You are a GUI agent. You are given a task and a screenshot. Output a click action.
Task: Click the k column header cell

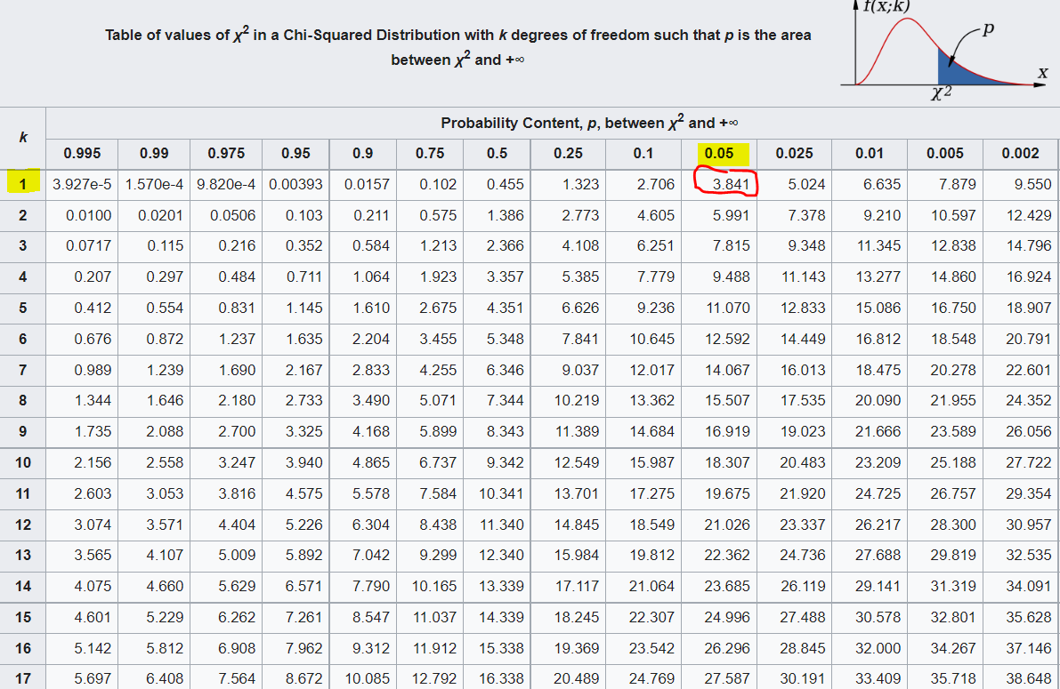[23, 138]
